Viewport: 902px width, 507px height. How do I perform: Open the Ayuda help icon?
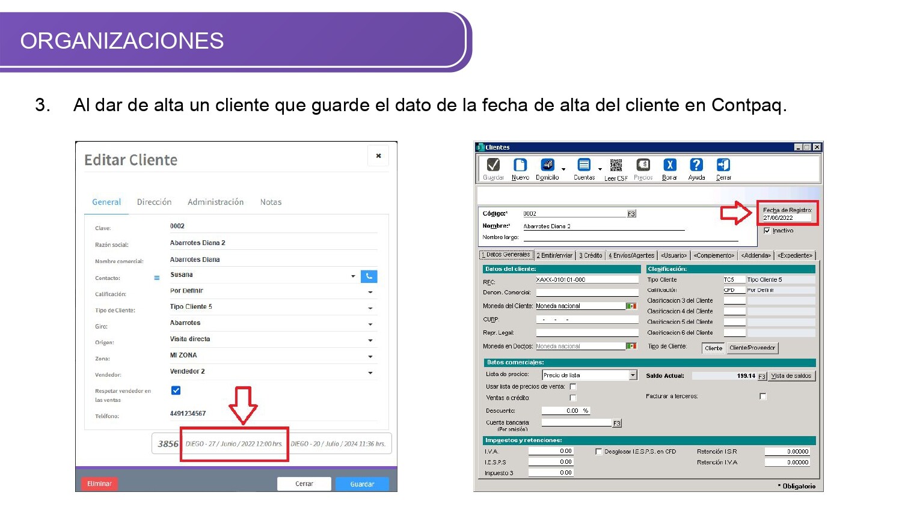(x=696, y=165)
